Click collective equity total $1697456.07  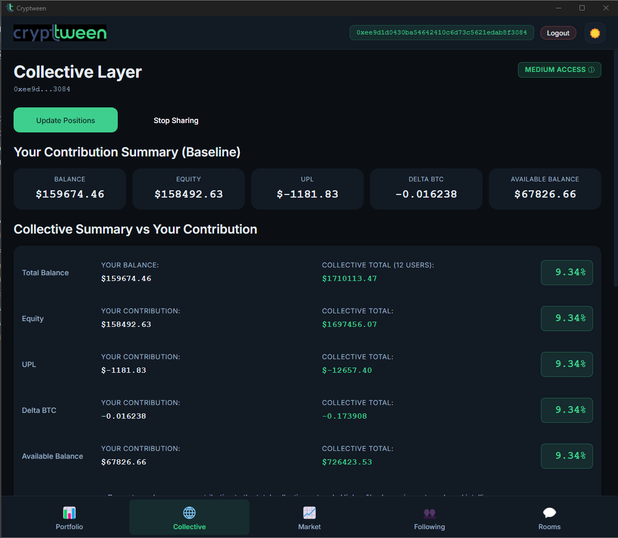coord(349,324)
